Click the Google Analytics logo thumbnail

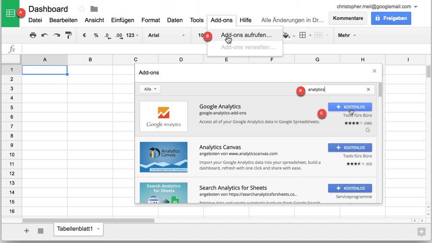click(164, 116)
